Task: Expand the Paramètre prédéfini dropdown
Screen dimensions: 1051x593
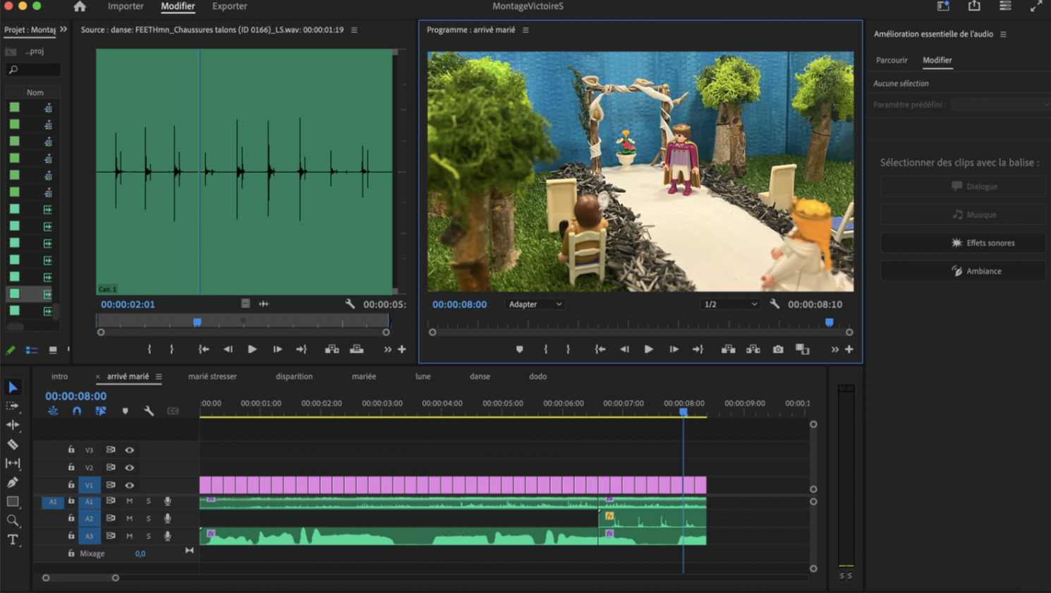Action: (x=998, y=104)
